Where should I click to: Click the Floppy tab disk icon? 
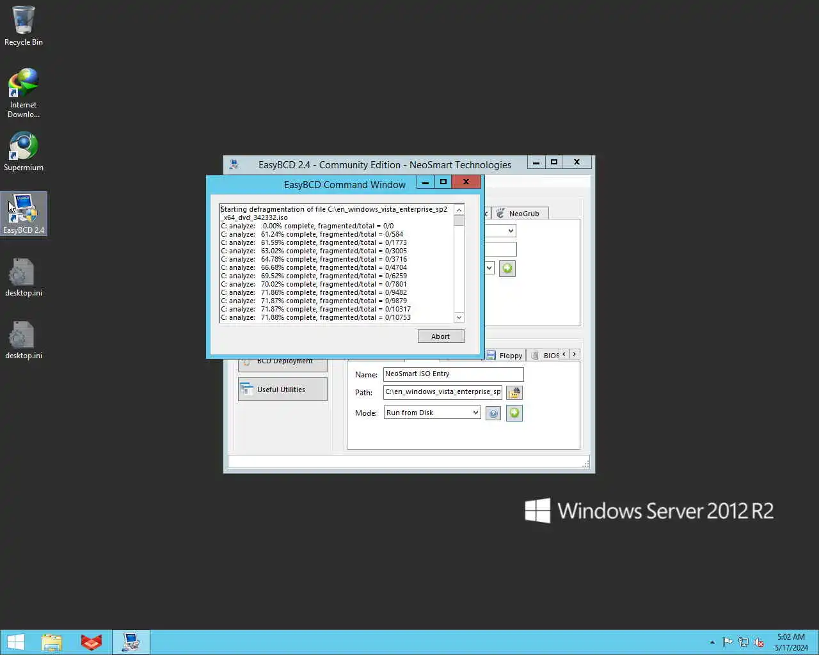tap(491, 355)
